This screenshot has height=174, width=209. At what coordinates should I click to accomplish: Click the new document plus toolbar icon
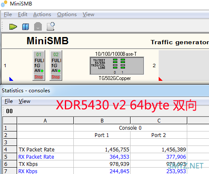pos(51,26)
